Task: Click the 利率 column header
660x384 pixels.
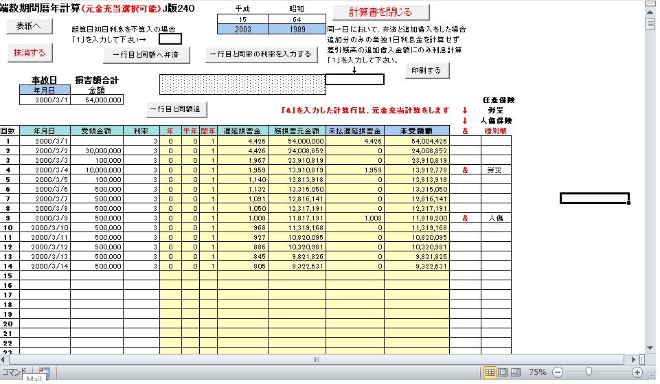Action: point(141,131)
